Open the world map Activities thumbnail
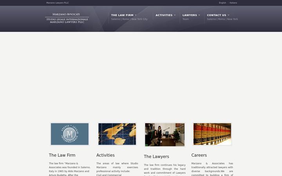This screenshot has height=176, width=282. pos(117,134)
